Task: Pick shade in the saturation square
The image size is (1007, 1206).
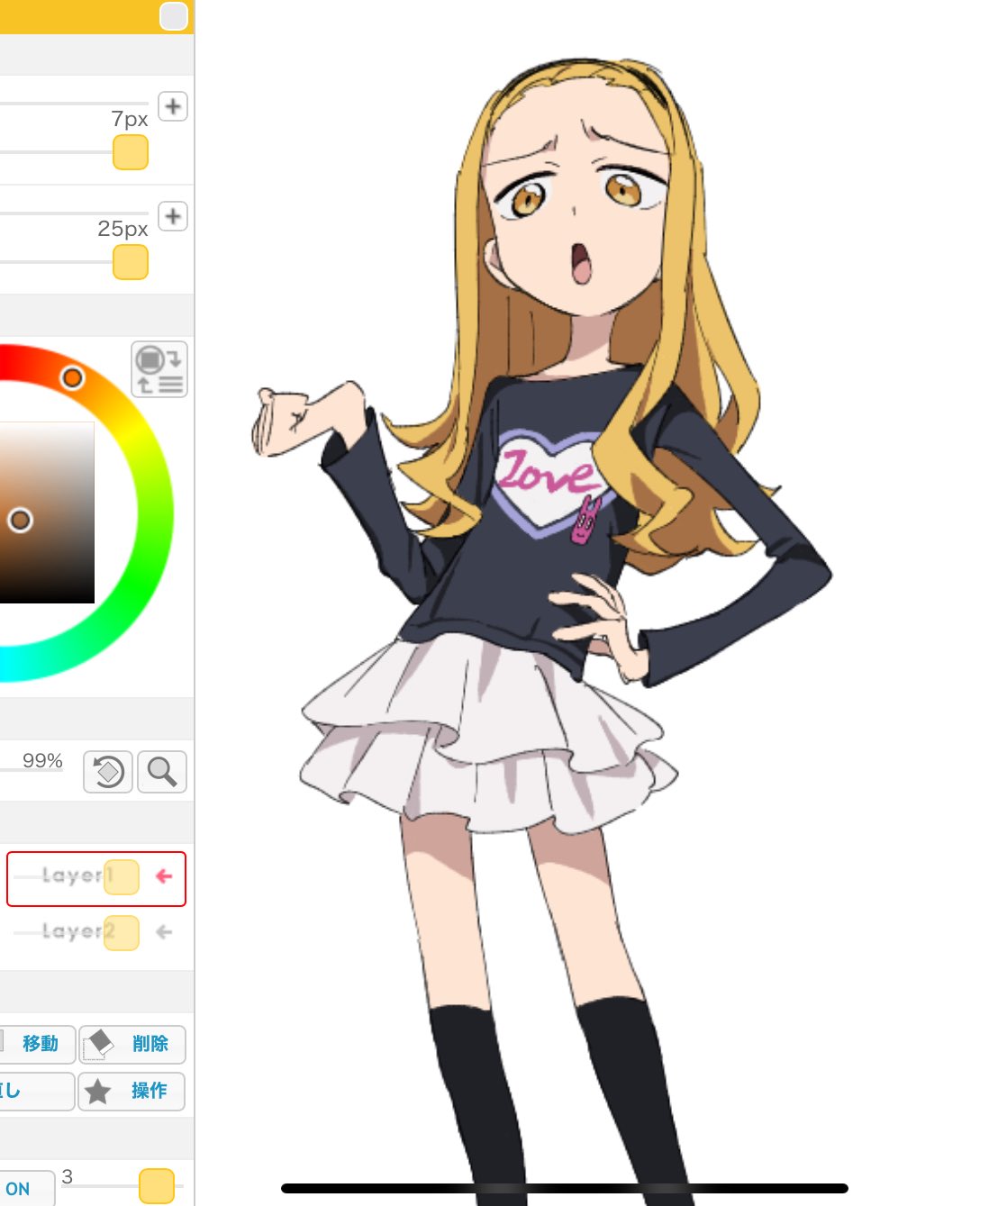Action: pos(20,520)
